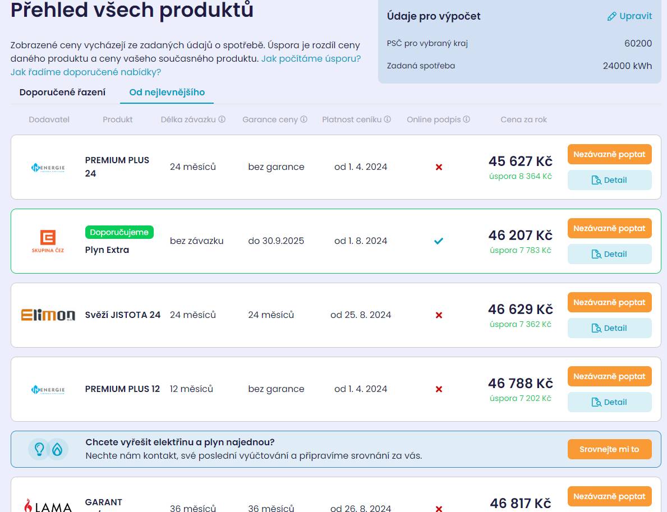Open the Jak počítáme úsporu link
This screenshot has height=512, width=667.
tap(311, 59)
